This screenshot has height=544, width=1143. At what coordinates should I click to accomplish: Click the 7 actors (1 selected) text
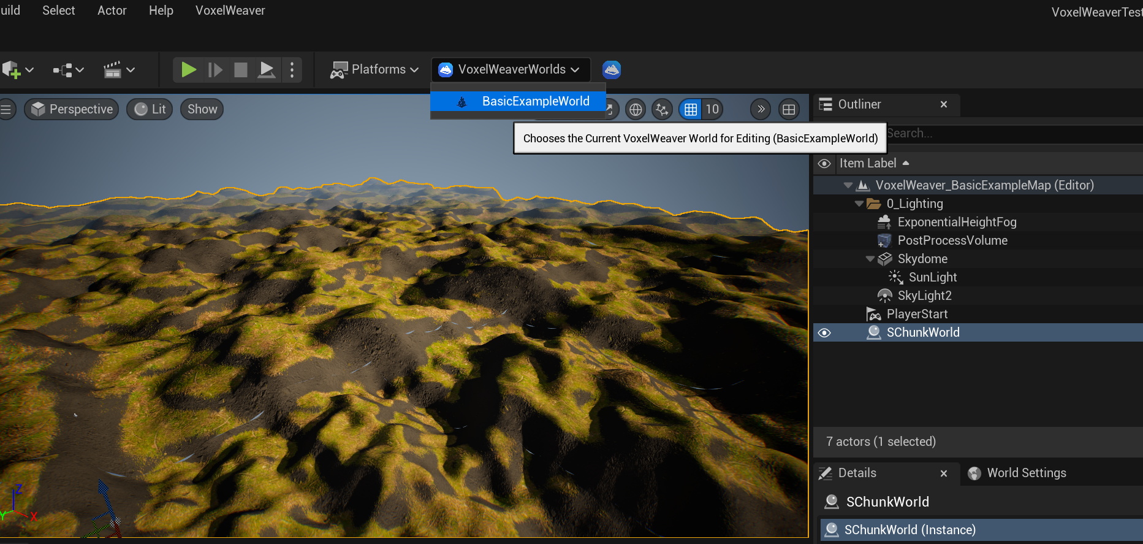(x=881, y=442)
